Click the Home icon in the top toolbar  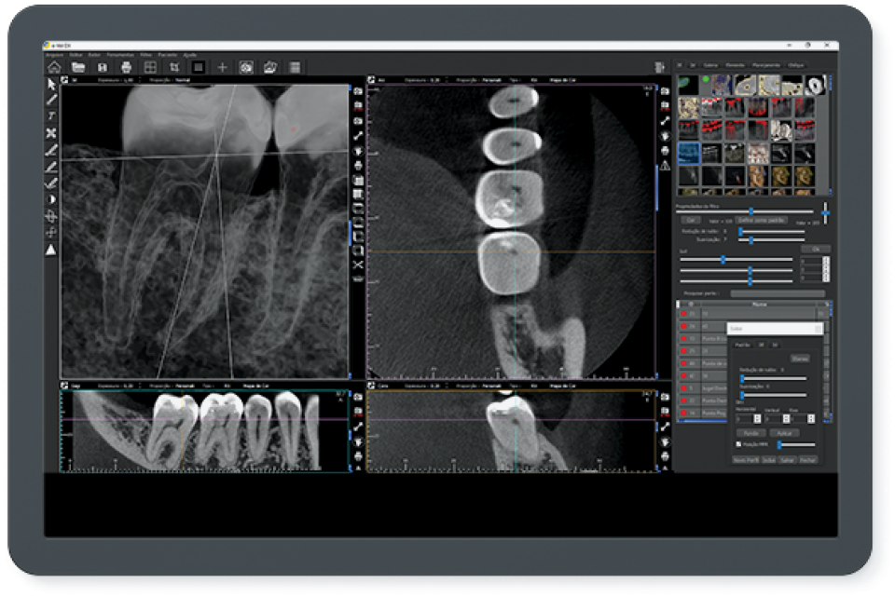coord(54,67)
